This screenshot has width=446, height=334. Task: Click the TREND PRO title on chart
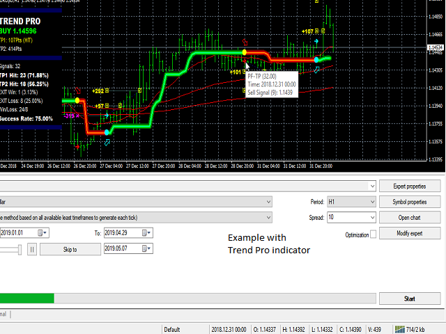tap(20, 22)
